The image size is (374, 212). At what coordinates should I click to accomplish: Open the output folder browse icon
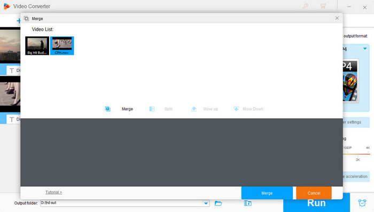(218, 203)
